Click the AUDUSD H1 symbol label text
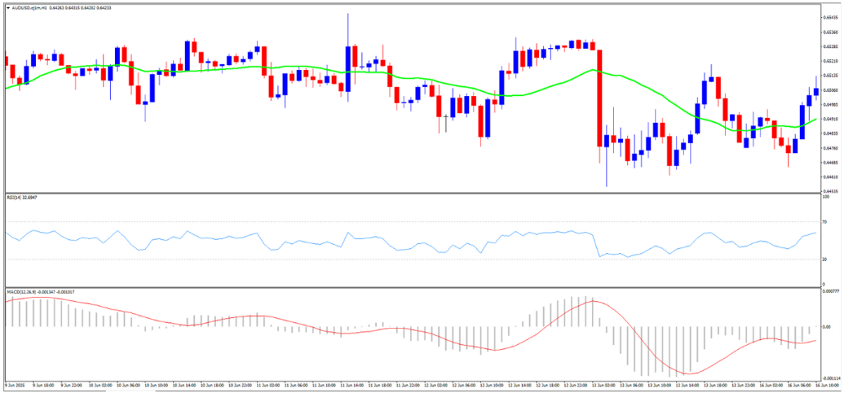The image size is (844, 397). coord(28,8)
